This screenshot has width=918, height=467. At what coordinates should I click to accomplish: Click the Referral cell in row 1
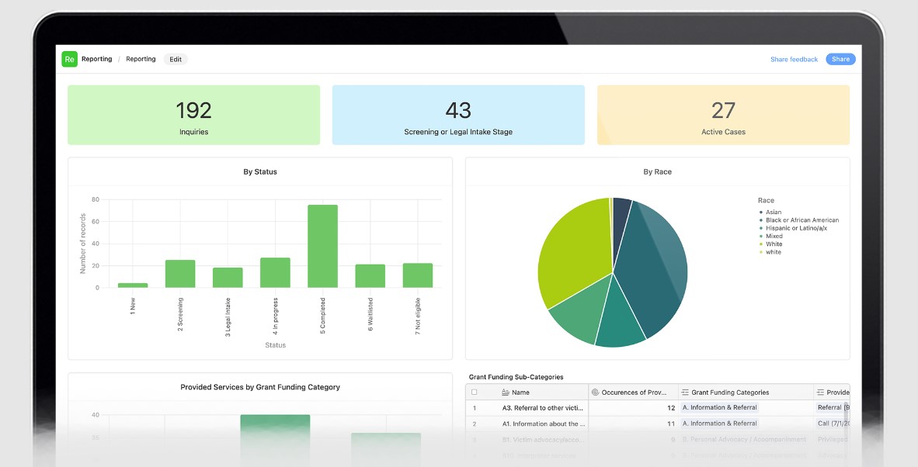(833, 407)
